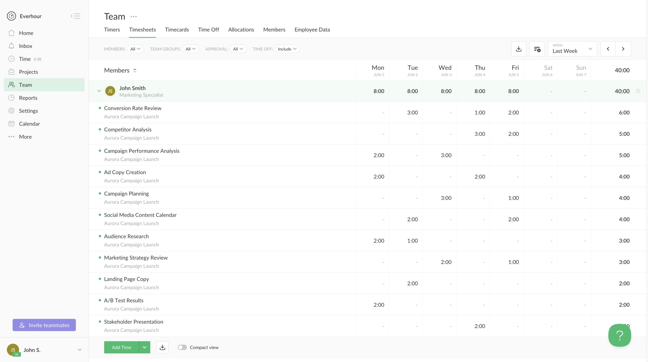Viewport: 648px width, 362px height.
Task: Click More in the sidebar
Action: pyautogui.click(x=44, y=136)
